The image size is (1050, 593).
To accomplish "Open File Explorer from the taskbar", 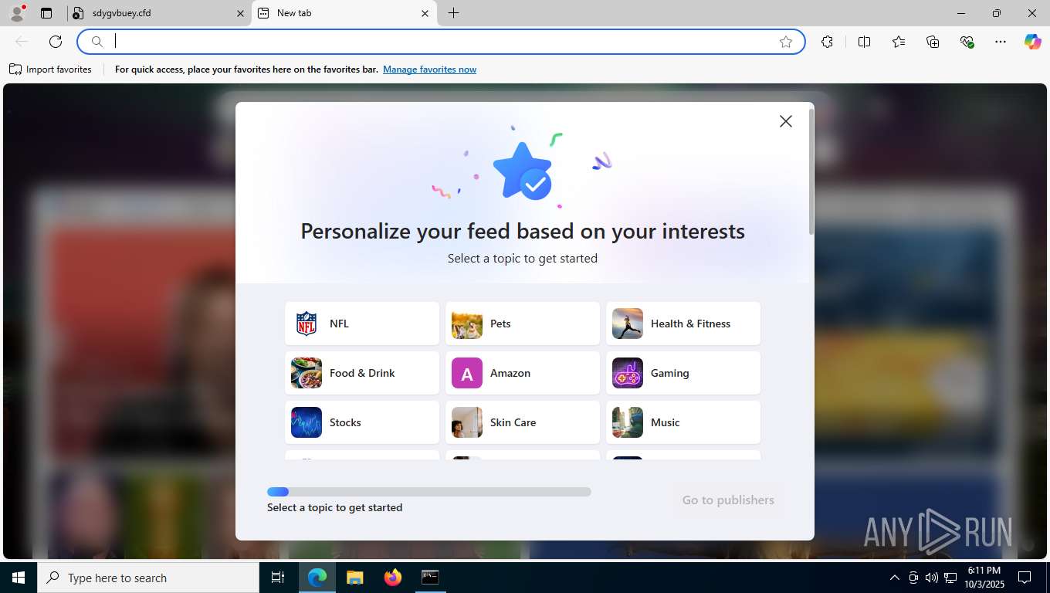I will [x=354, y=578].
